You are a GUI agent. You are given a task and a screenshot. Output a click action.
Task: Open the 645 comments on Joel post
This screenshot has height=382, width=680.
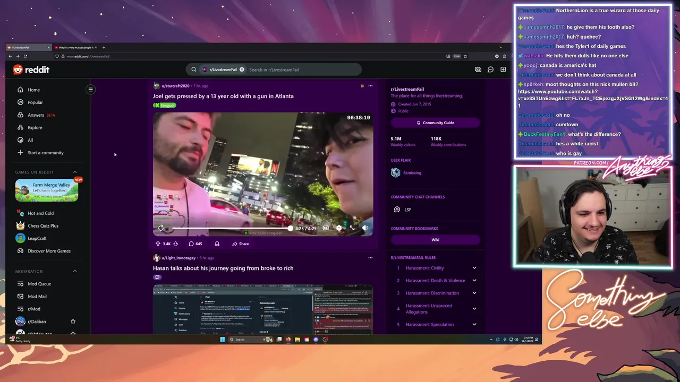pos(195,244)
